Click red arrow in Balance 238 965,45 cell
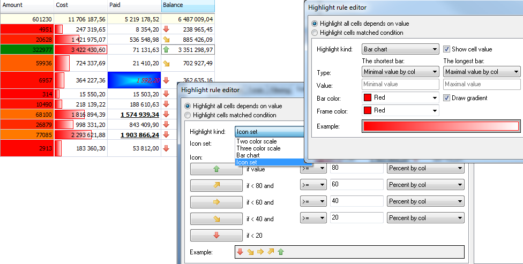 (166, 29)
